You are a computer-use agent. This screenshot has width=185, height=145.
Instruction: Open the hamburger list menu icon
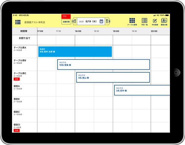tap(18, 22)
